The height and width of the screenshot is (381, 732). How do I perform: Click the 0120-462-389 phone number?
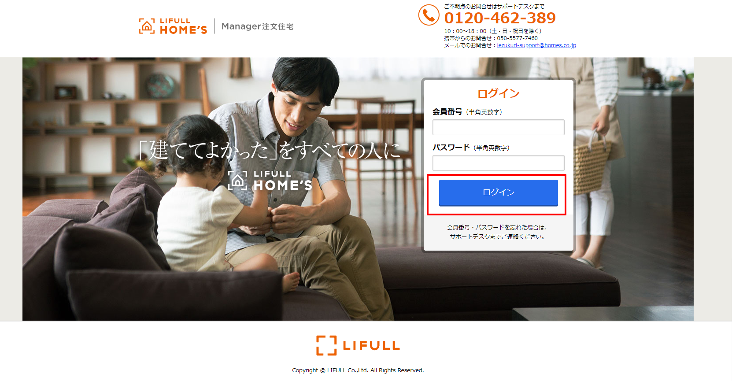tap(500, 18)
